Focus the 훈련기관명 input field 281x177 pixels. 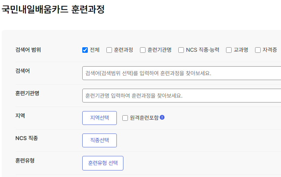[x=181, y=96]
